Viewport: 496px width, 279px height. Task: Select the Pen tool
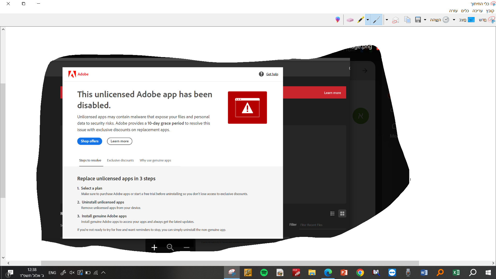376,20
